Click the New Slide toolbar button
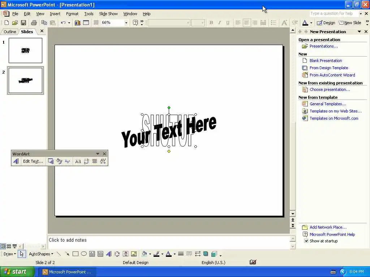The height and width of the screenshot is (277, 370). point(350,23)
